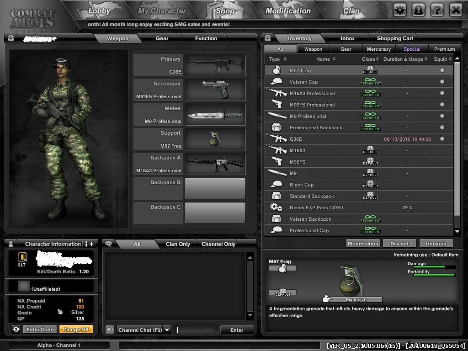Click the chat message input field

pyautogui.click(x=197, y=330)
